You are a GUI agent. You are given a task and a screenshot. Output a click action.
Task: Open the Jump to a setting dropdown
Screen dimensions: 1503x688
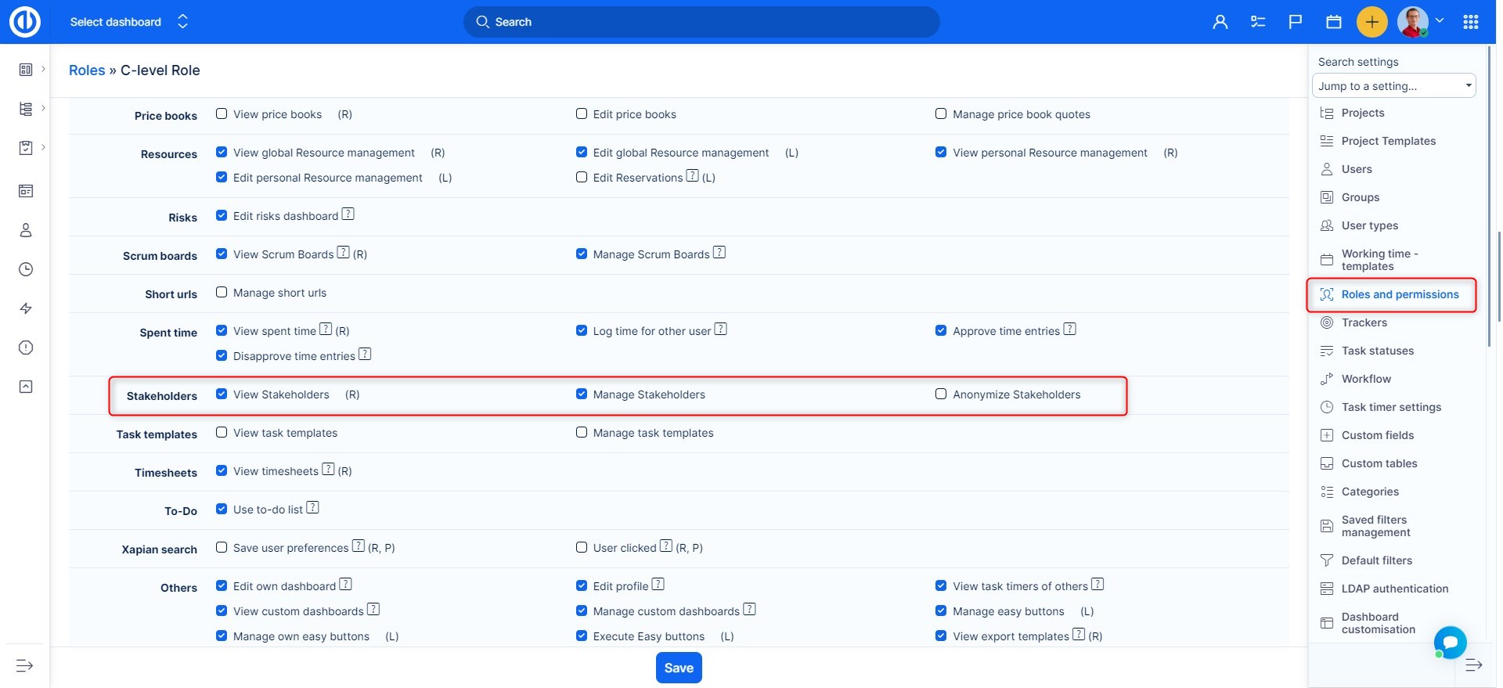(1393, 86)
